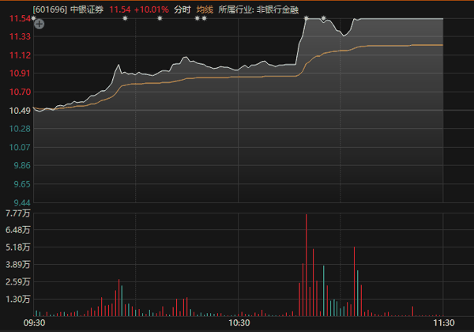Image resolution: width=474 pixels, height=332 pixels.
Task: Click the 10.91 price axis label
Action: tap(20, 74)
